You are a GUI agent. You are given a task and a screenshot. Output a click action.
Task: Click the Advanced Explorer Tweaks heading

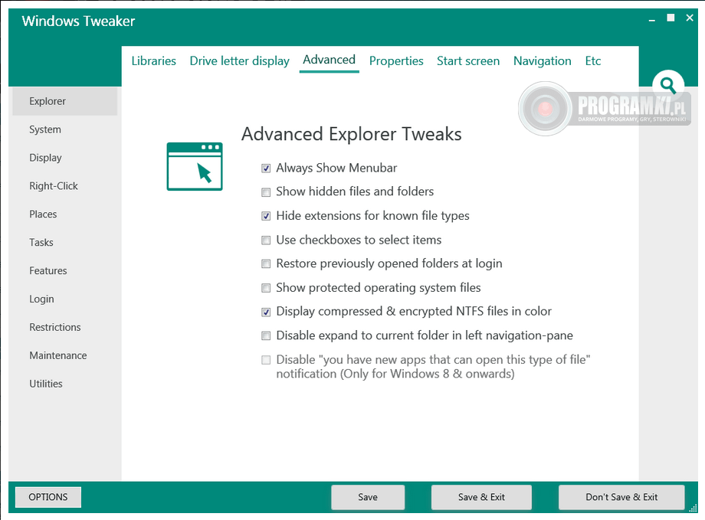pos(352,134)
